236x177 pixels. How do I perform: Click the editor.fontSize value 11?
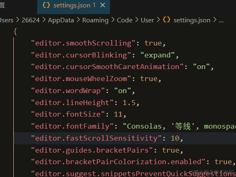coord(118,114)
